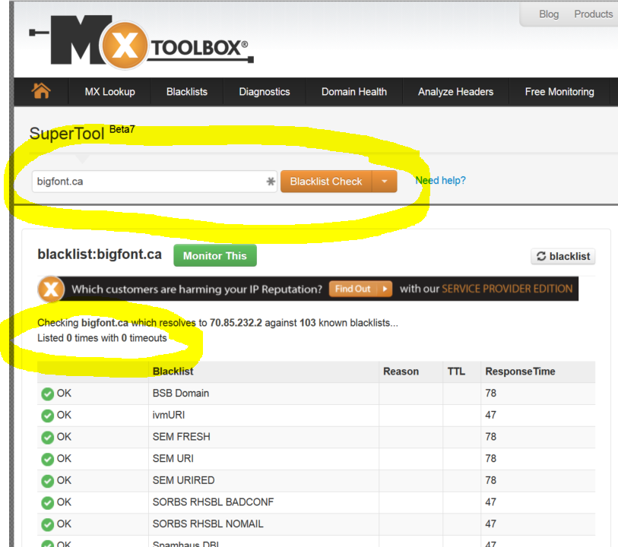Click the OK check icon for SORBS RHSBL NOMAIL
The width and height of the screenshot is (618, 547).
coord(47,524)
